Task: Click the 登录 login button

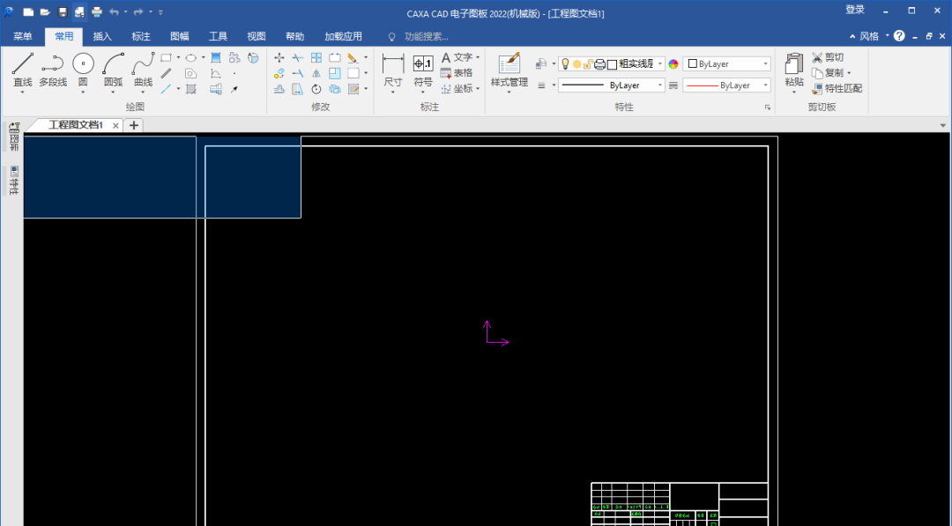Action: 855,10
